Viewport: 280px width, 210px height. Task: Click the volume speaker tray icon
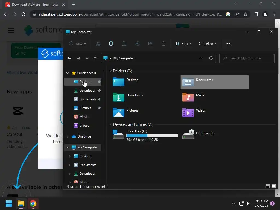point(248,203)
